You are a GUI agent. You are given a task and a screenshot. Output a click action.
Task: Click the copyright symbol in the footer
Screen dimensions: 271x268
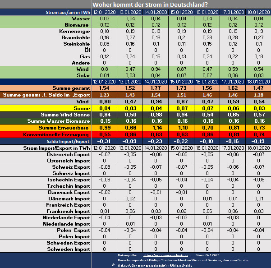pos(113,265)
